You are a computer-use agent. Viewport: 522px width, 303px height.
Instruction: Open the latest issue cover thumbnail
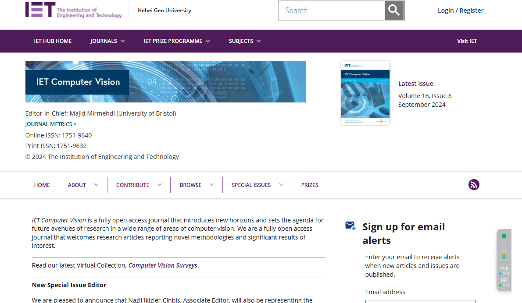pos(365,93)
